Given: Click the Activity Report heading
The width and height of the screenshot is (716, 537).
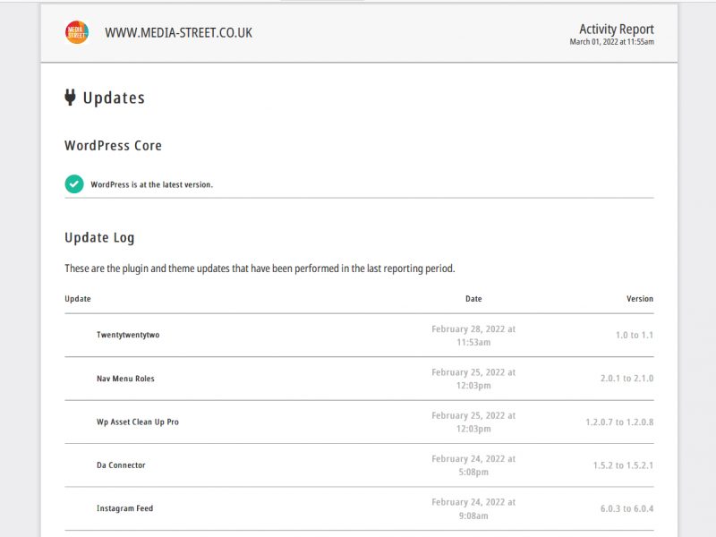Looking at the screenshot, I should tap(617, 30).
